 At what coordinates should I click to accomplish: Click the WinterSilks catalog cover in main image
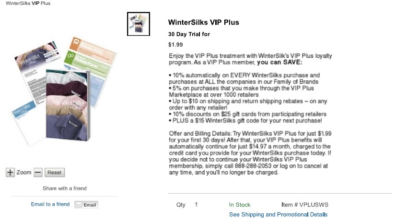click(x=68, y=105)
